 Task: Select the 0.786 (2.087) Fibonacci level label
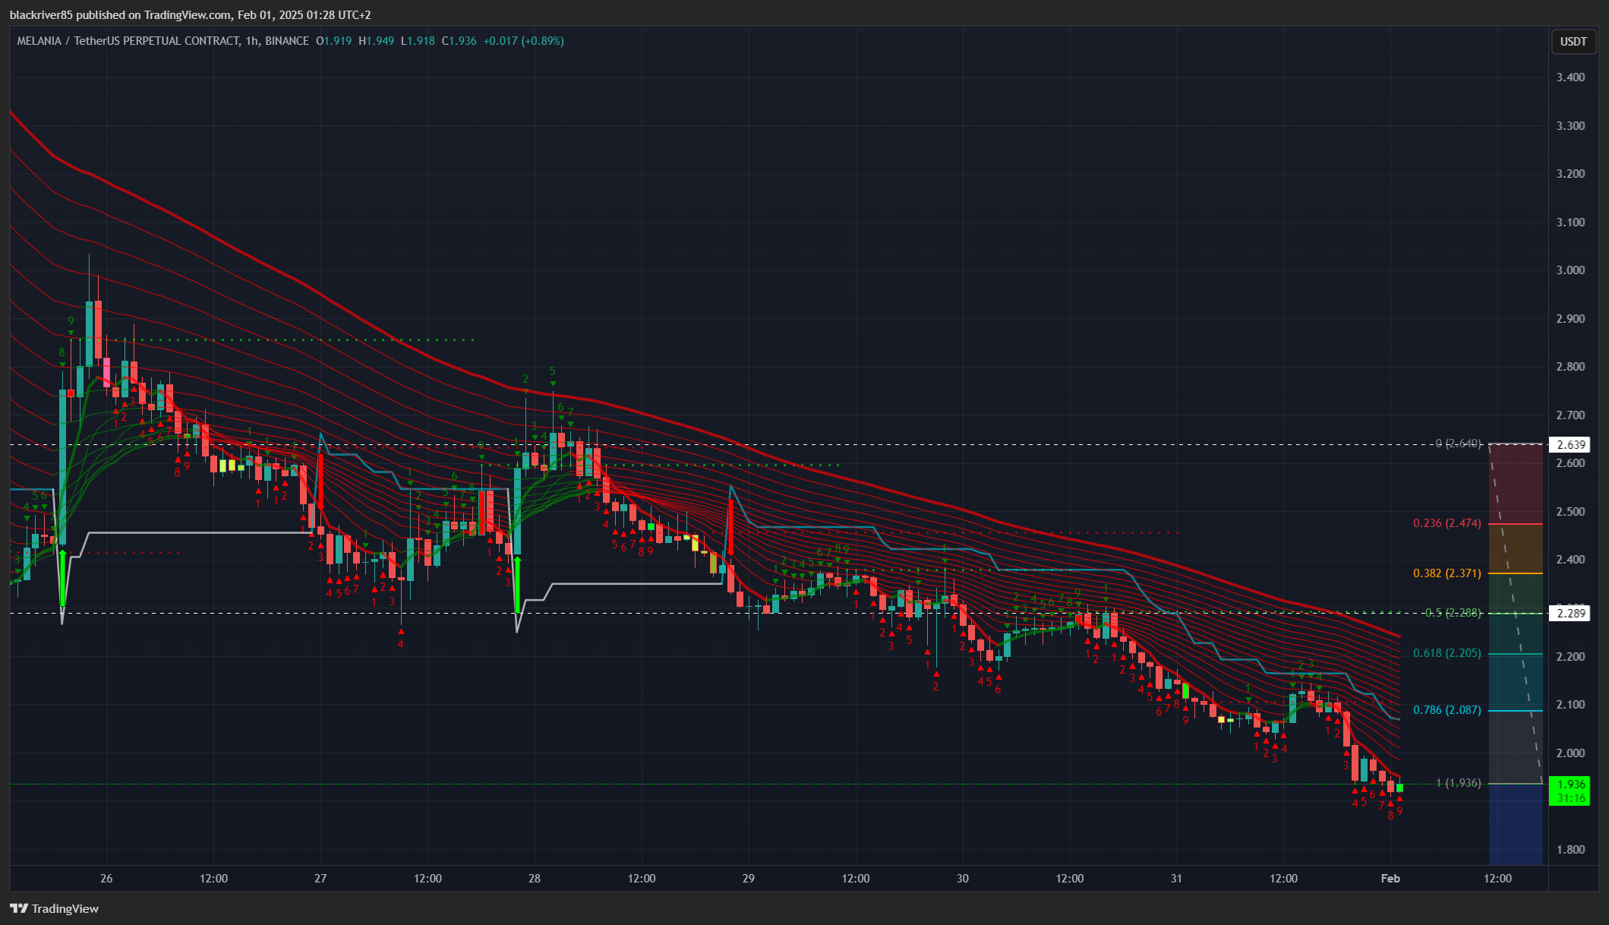click(1447, 710)
